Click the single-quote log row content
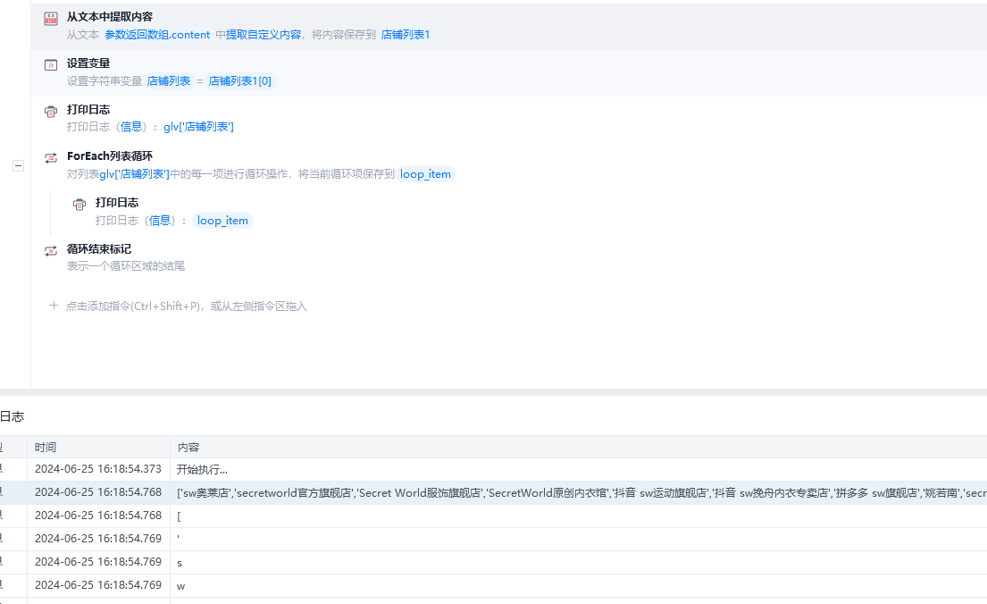 point(178,539)
